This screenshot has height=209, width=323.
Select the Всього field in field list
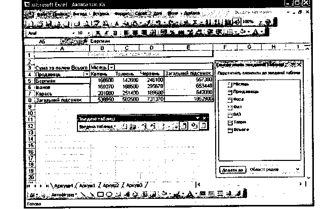(238, 130)
